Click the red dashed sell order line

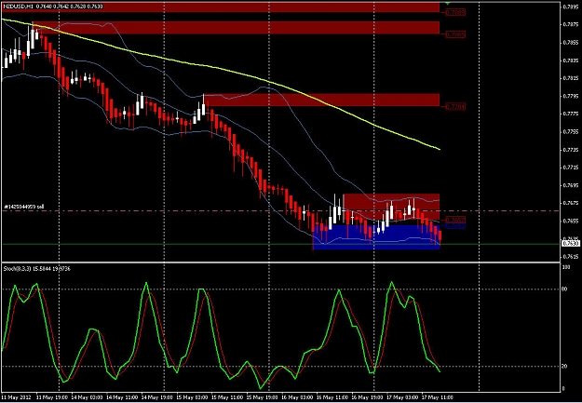(280, 210)
